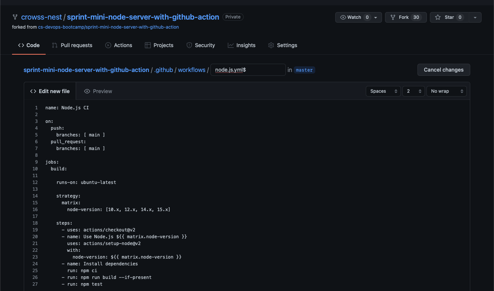
Task: Click line number 9 in the gutter
Action: [36, 162]
